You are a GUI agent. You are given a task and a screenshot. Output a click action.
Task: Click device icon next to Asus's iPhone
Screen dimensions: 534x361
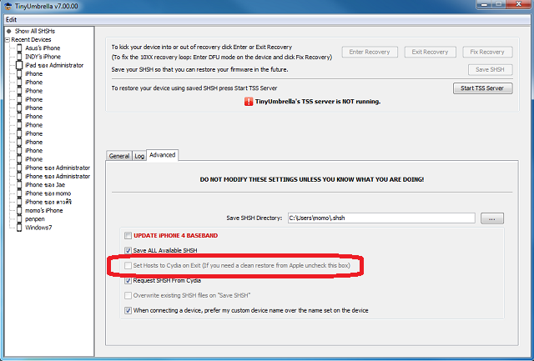pos(19,48)
